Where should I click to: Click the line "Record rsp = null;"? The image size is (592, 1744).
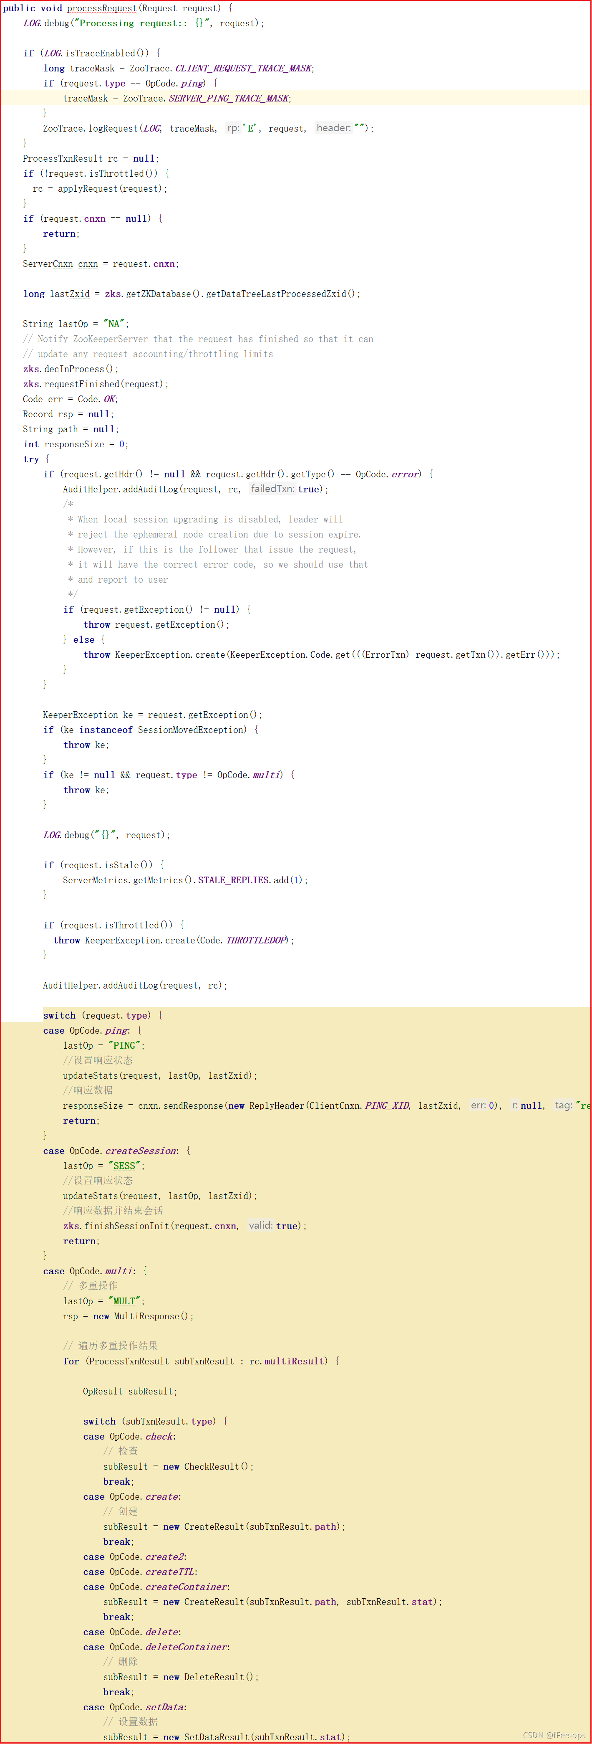(68, 414)
